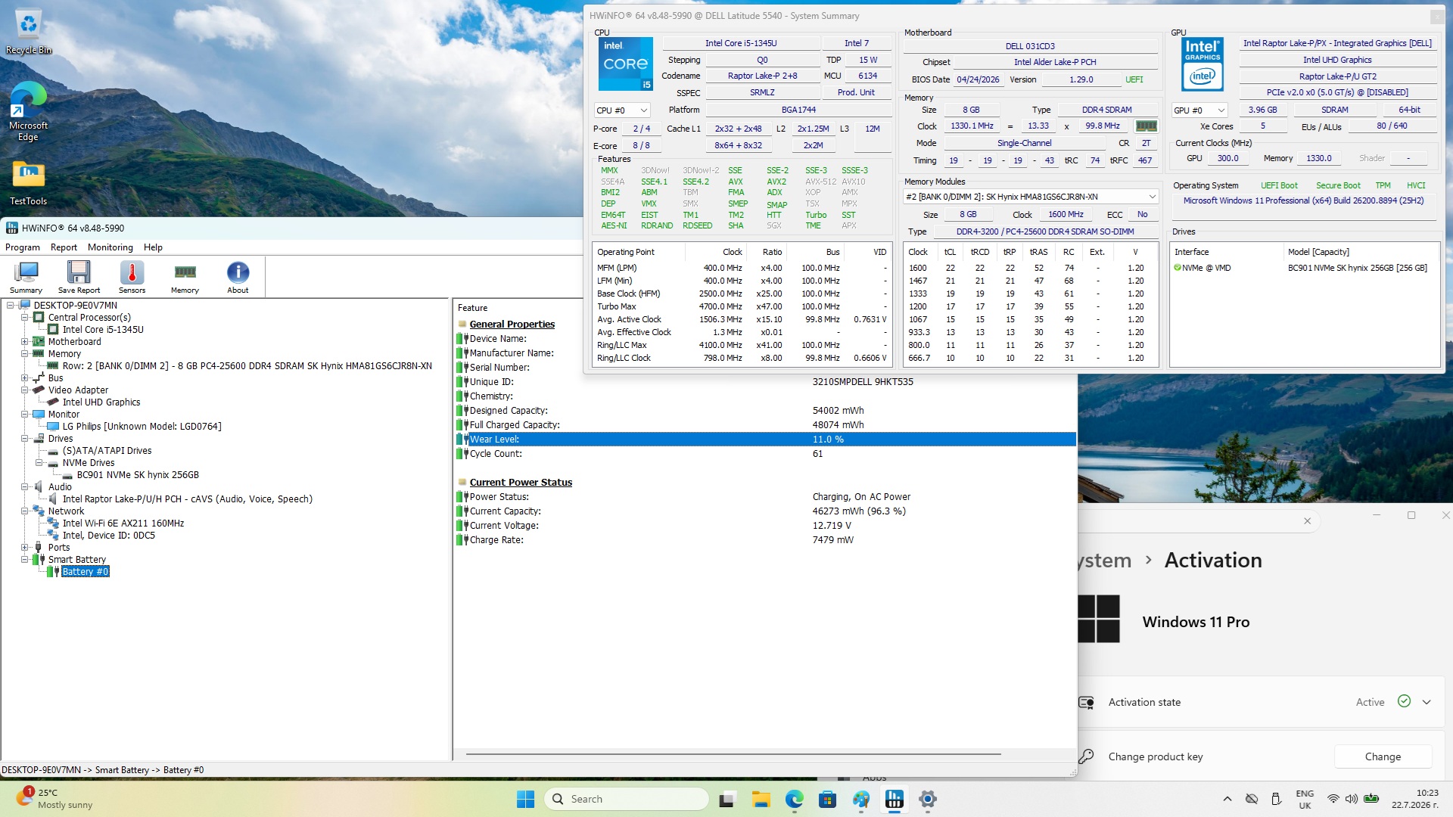Collapse the Drives tree node
Screen dimensions: 1453x817
[25, 439]
